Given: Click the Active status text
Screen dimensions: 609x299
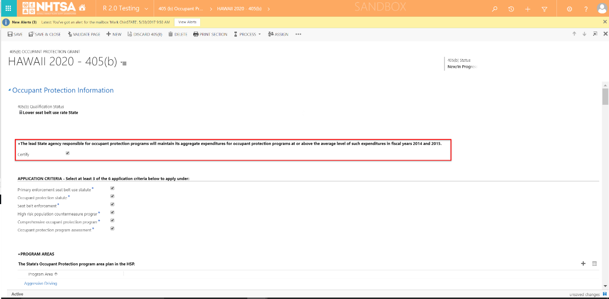Looking at the screenshot, I should (x=17, y=294).
